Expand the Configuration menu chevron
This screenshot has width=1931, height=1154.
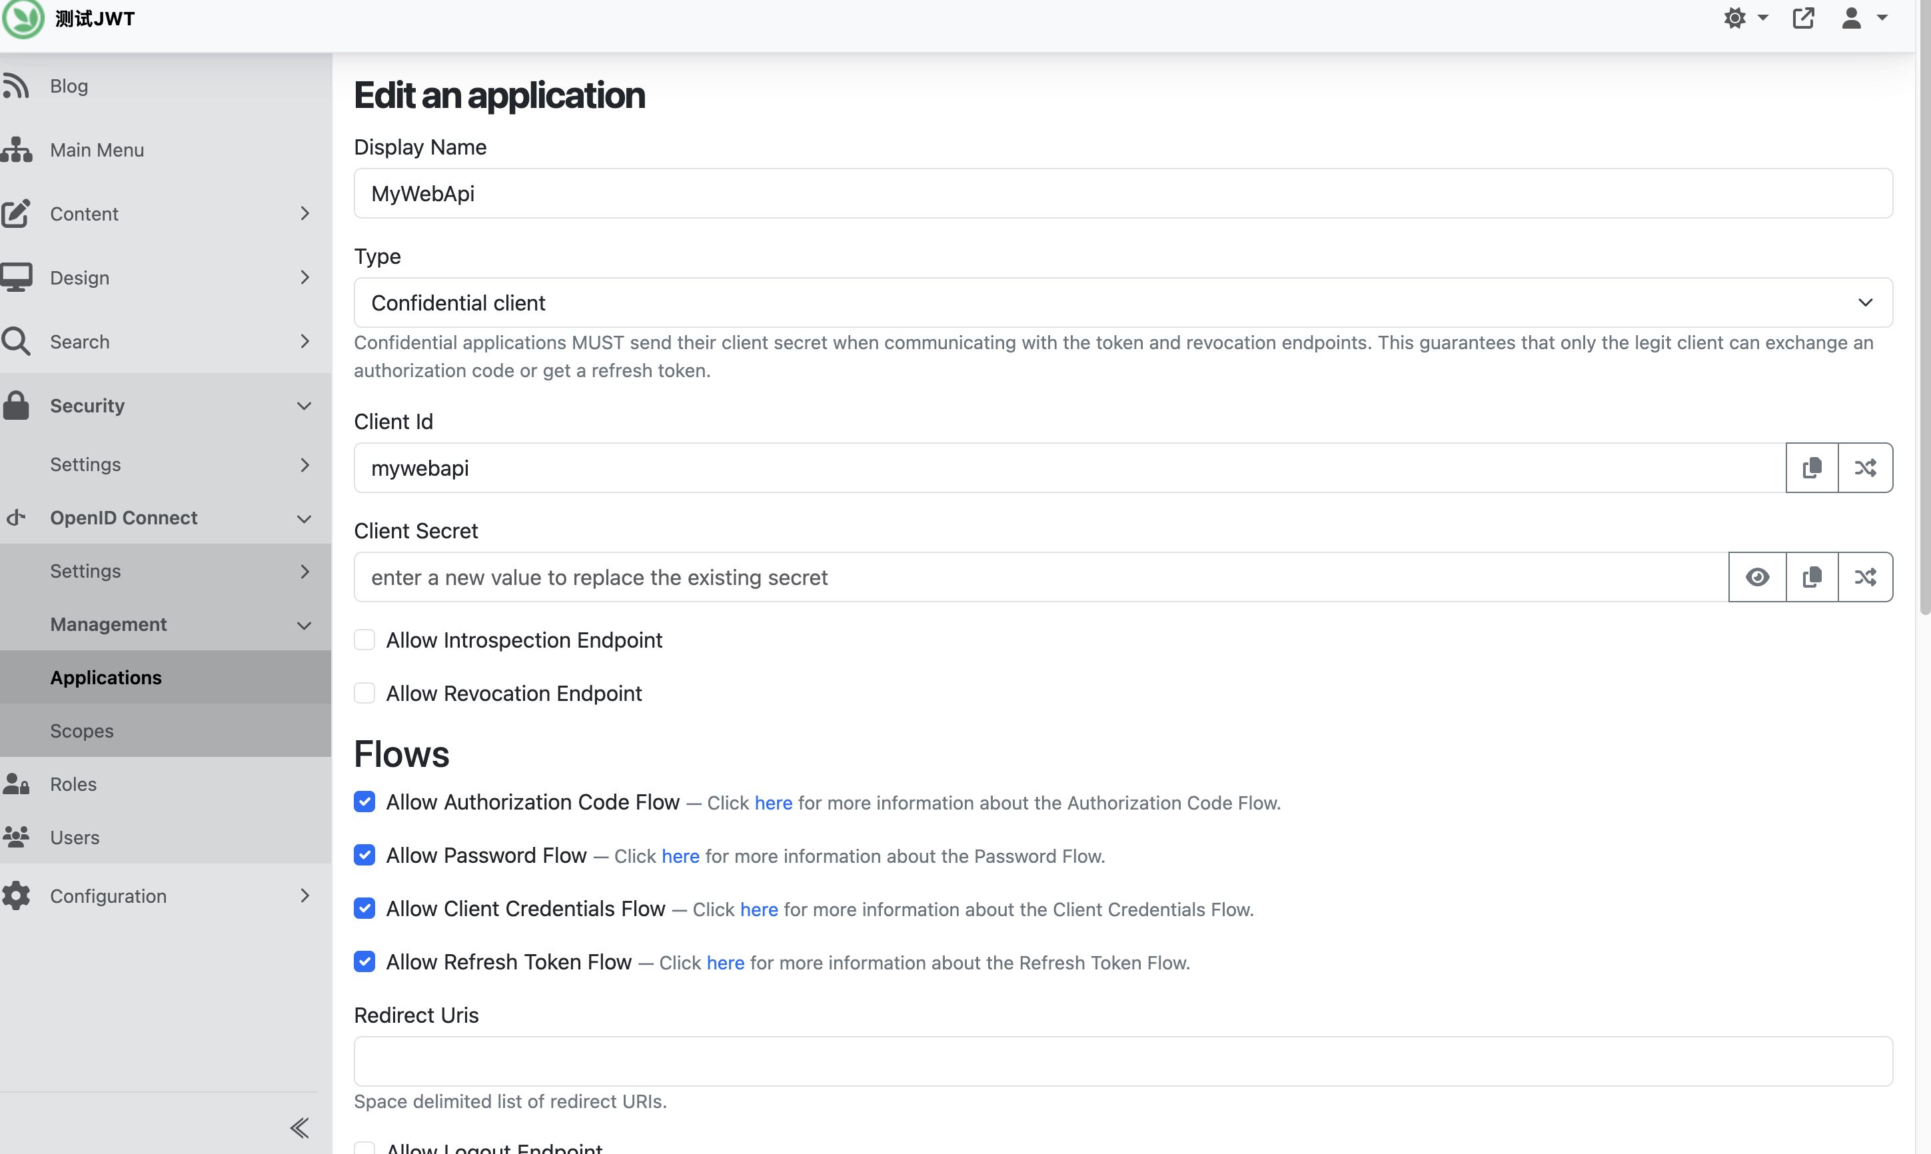[305, 895]
